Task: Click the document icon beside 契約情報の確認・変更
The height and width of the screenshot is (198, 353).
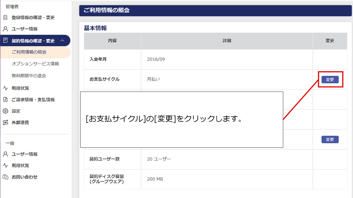Action: point(5,41)
